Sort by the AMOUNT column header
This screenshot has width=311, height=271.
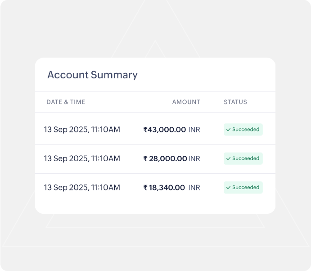186,102
